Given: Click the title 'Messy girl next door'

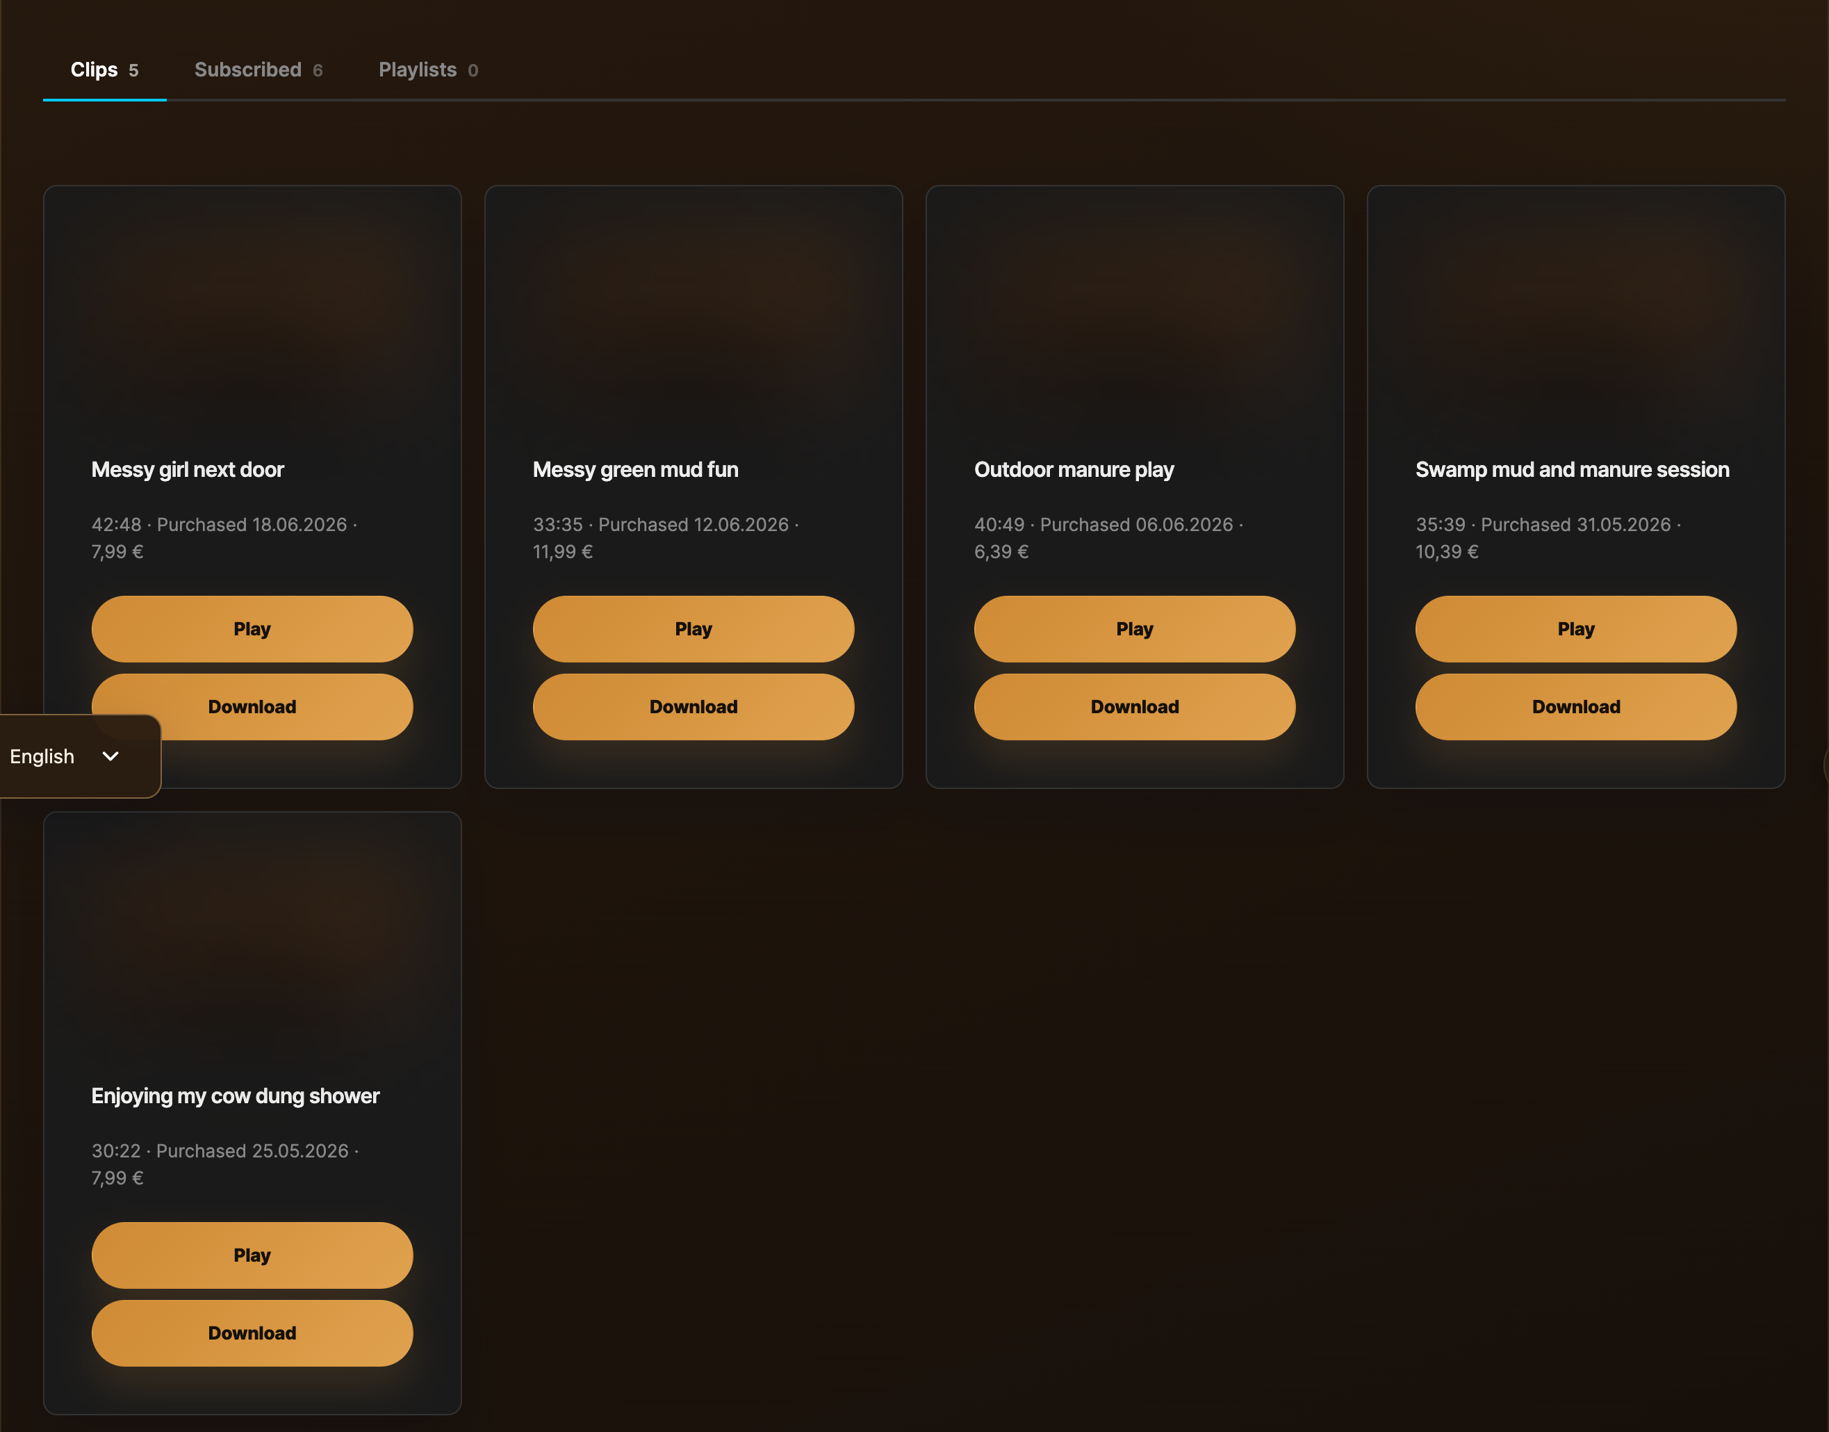Looking at the screenshot, I should [x=188, y=469].
